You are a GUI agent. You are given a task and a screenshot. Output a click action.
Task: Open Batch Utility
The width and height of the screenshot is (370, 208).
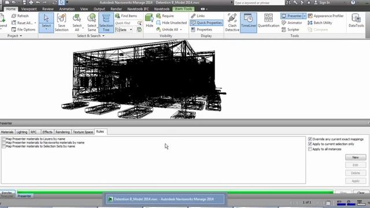320,23
